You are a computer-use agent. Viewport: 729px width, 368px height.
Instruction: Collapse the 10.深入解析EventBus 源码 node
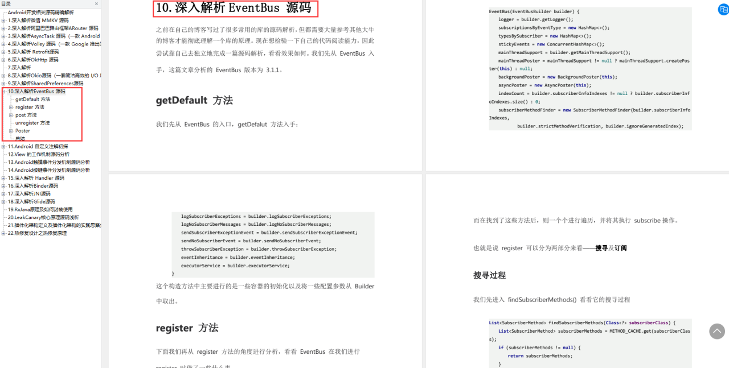3,91
